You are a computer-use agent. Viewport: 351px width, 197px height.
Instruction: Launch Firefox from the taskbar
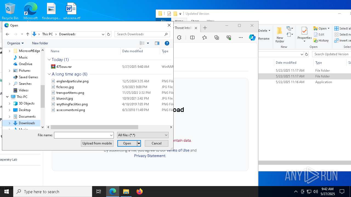140,192
